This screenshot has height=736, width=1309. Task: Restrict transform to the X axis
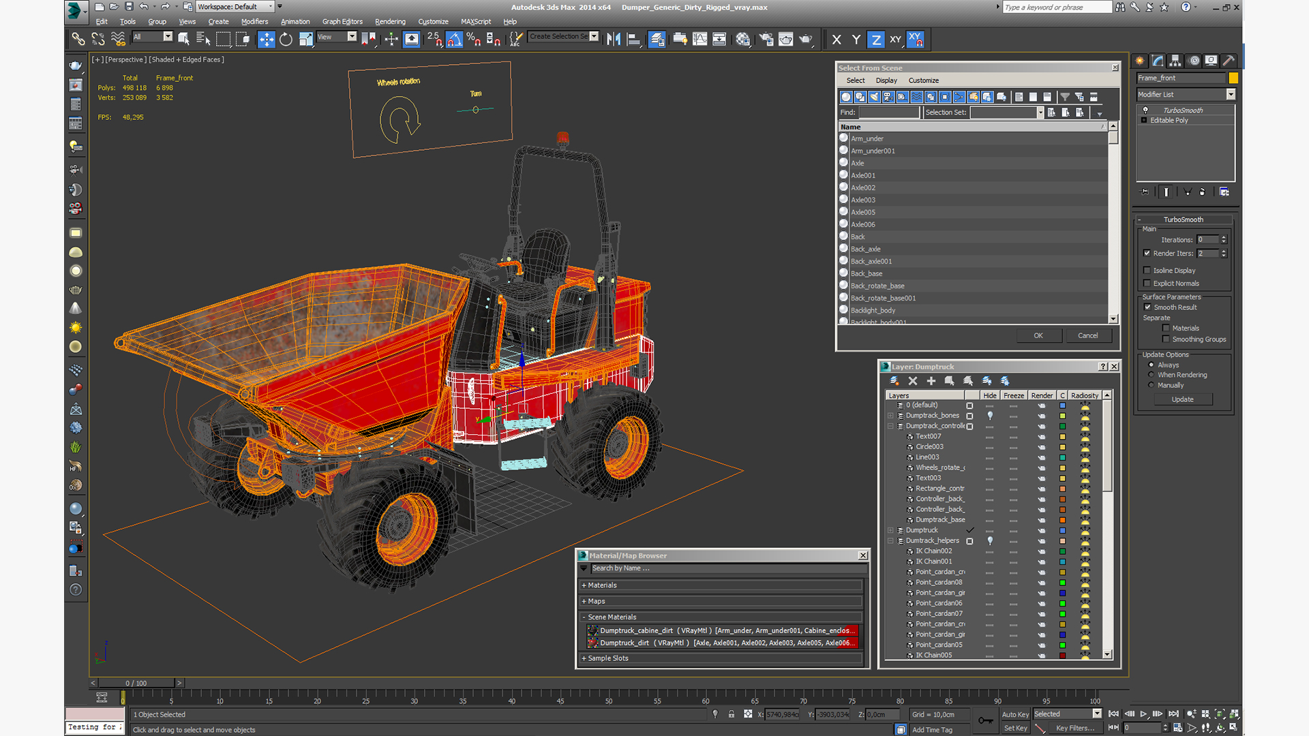[x=837, y=40]
